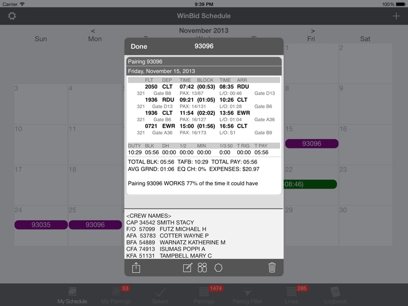Image resolution: width=408 pixels, height=306 pixels.
Task: Tap the 53 badge on My Pairings
Action: [x=125, y=288]
